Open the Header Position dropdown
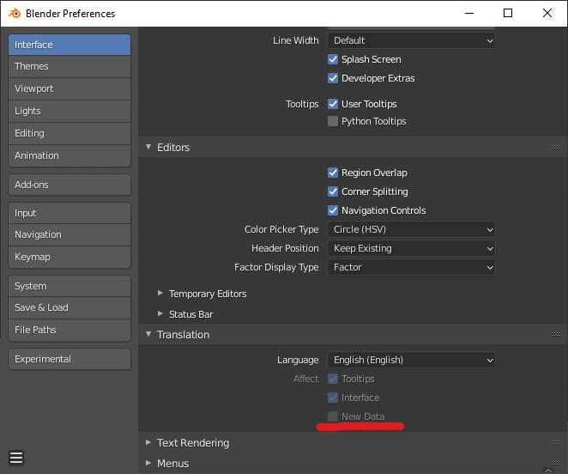Viewport: 568px width, 474px height. 411,248
